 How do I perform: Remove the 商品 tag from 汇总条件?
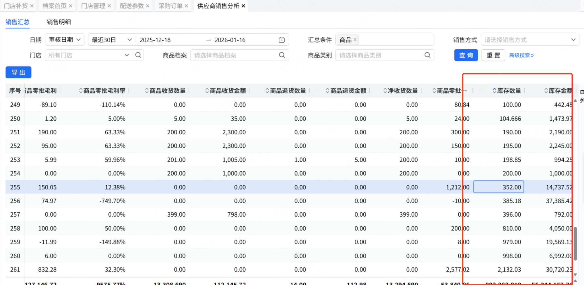(355, 40)
